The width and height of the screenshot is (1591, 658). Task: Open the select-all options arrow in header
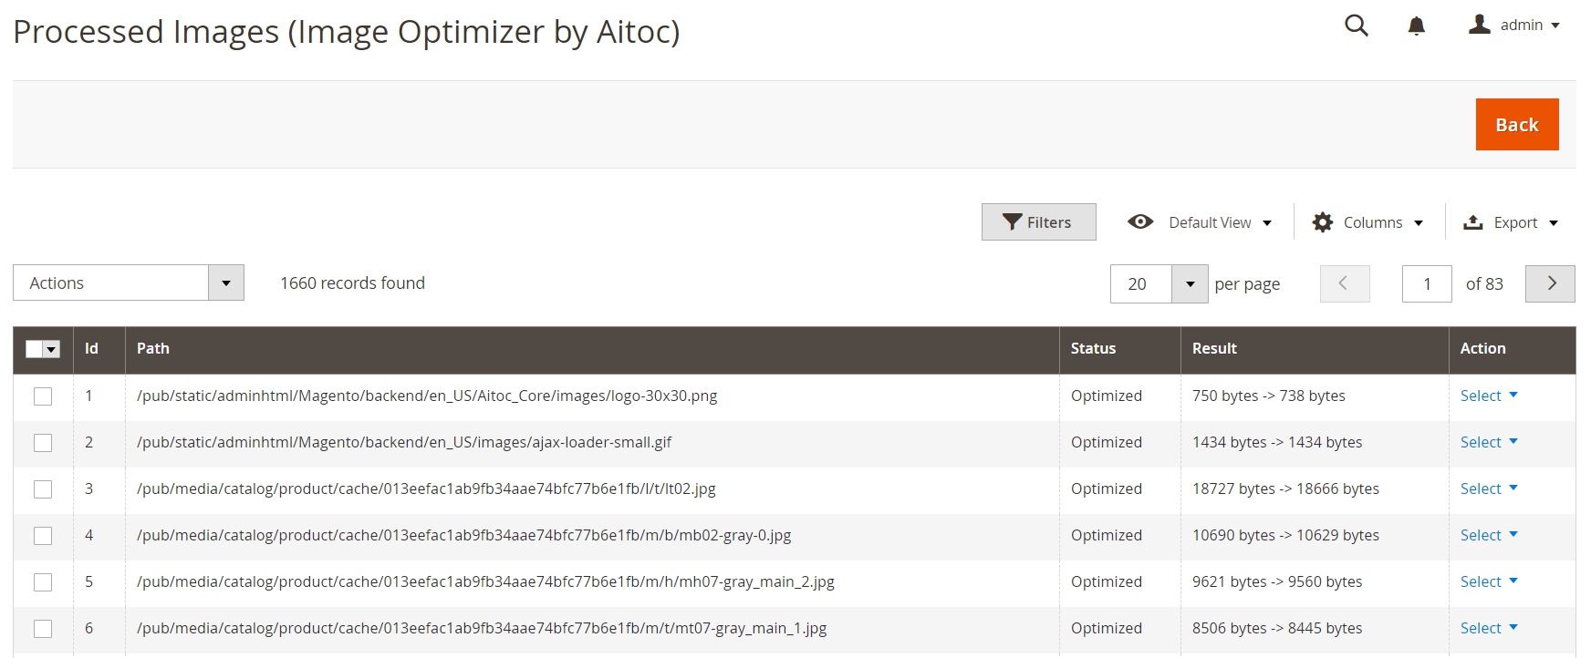pos(51,349)
